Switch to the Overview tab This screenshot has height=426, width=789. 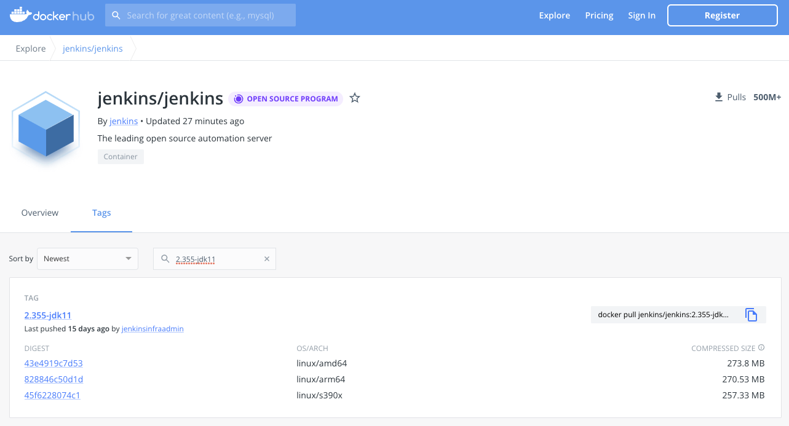coord(40,213)
